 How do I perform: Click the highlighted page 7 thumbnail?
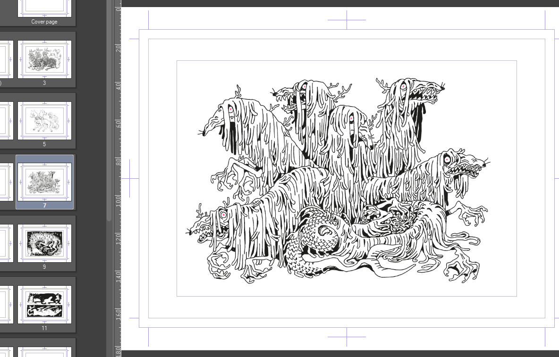coord(44,182)
